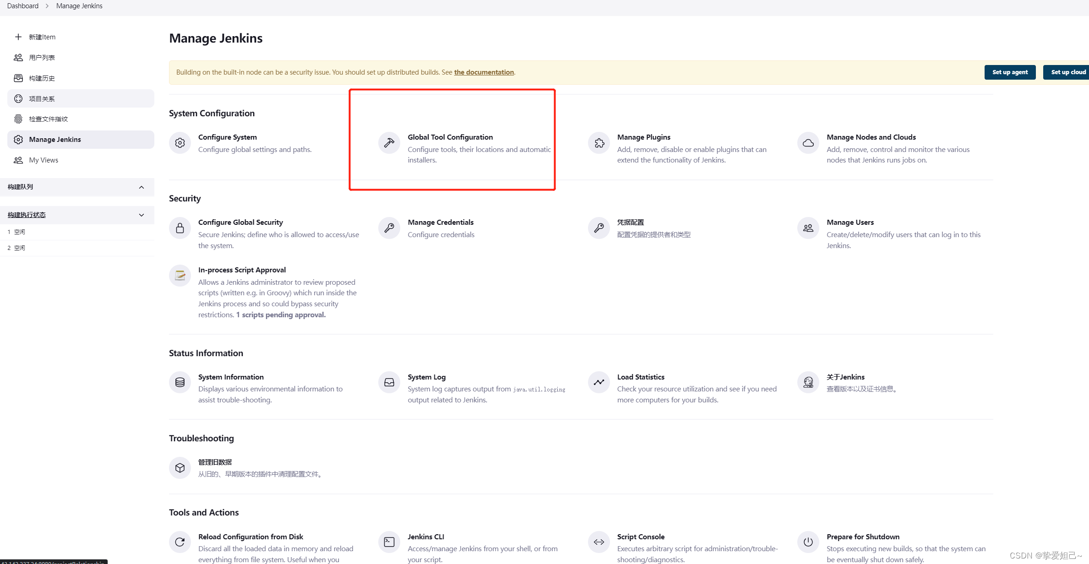Open the 关于Jenkins title link
This screenshot has width=1089, height=564.
[845, 377]
